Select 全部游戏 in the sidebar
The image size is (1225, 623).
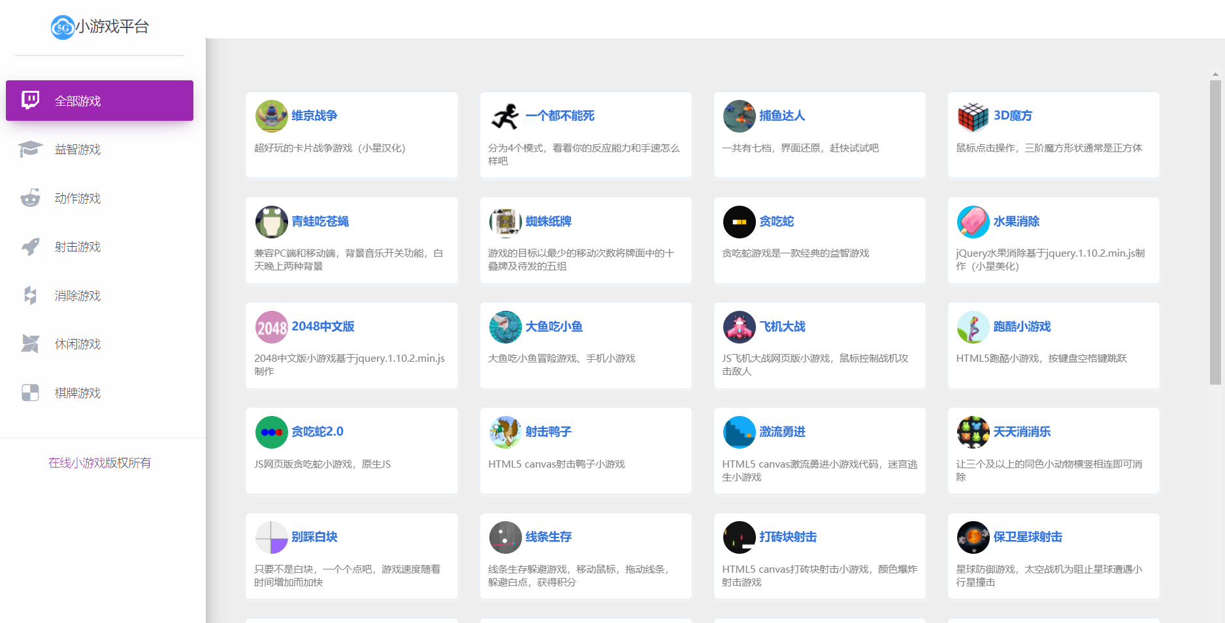(x=99, y=101)
